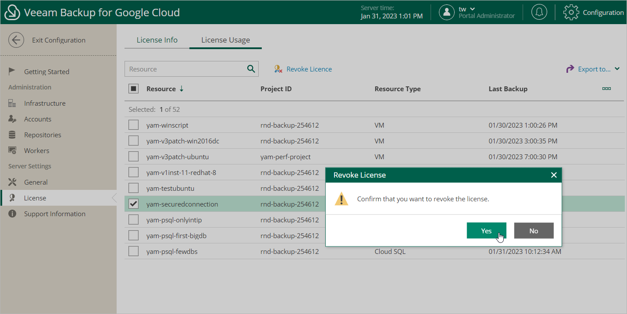Switch to the License Info tab
The height and width of the screenshot is (314, 627).
[157, 40]
